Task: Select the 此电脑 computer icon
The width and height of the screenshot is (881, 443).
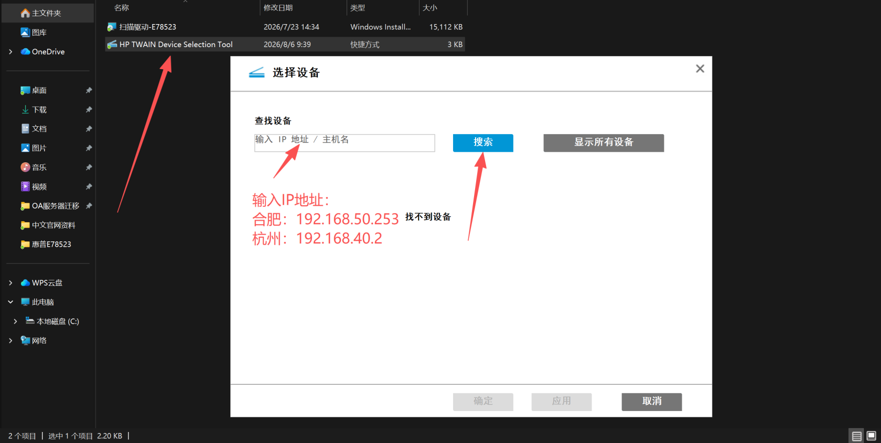Action: (x=25, y=302)
